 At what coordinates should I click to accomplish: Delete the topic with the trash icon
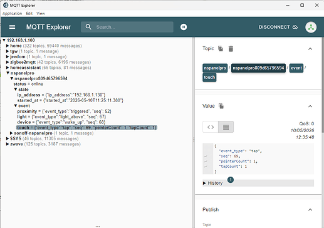coord(231,49)
